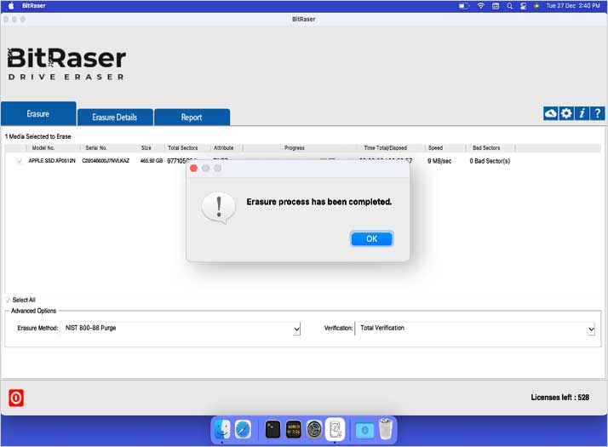Switch to the Report tab
The height and width of the screenshot is (447, 608).
pyautogui.click(x=192, y=117)
